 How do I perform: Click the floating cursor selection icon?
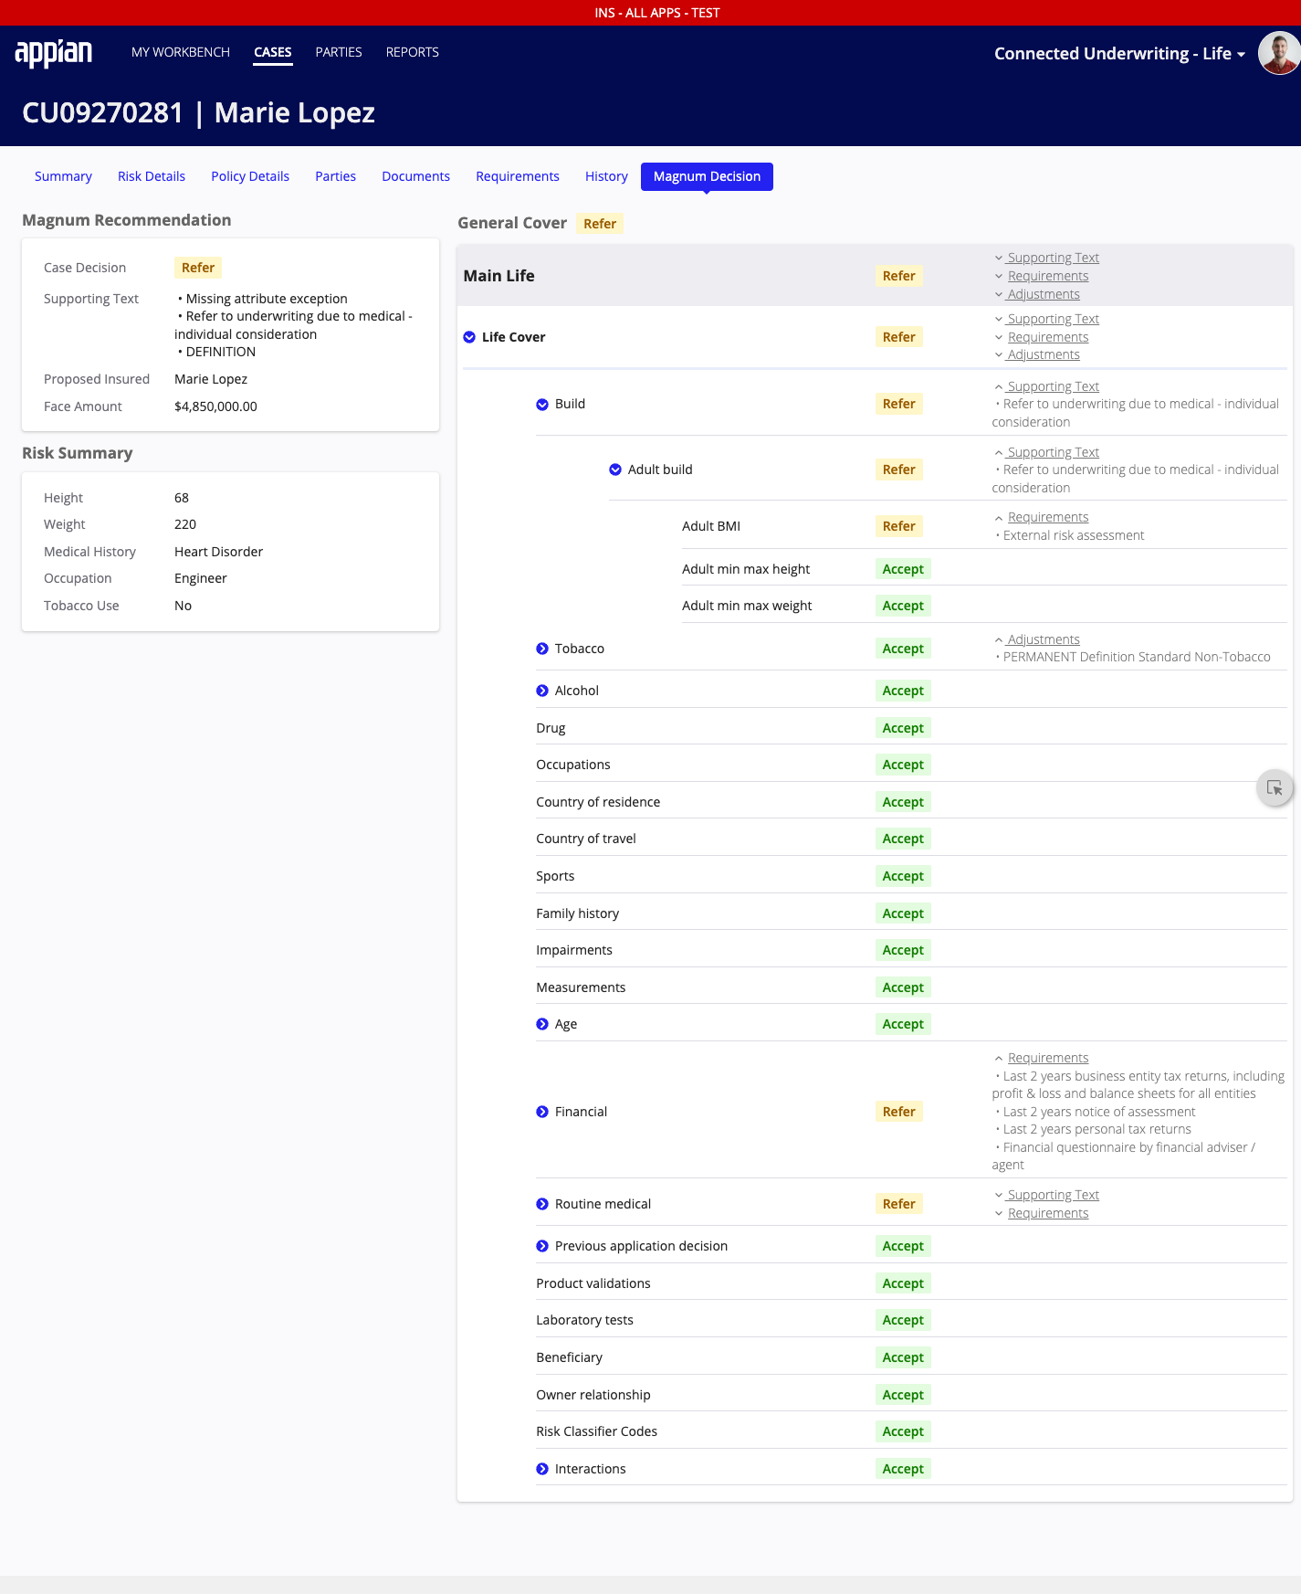[x=1275, y=787]
